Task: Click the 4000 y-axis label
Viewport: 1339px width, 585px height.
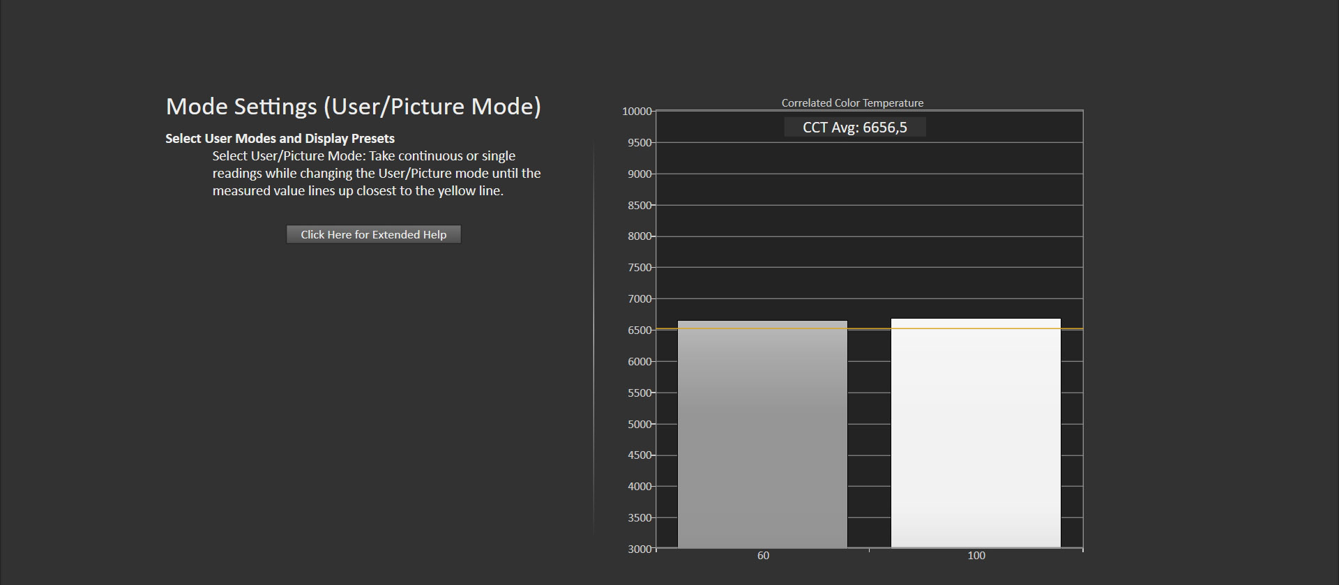Action: pos(640,487)
